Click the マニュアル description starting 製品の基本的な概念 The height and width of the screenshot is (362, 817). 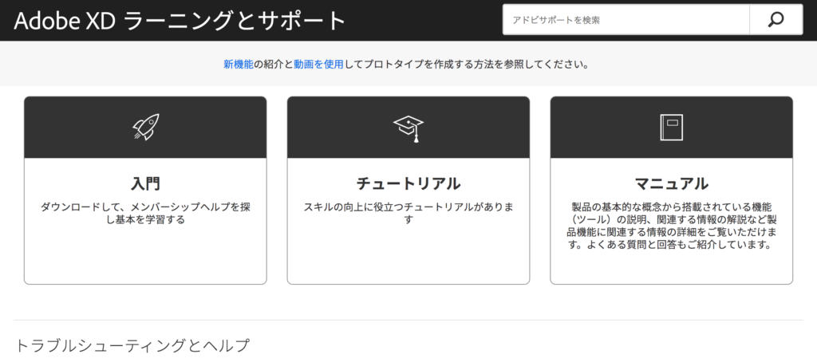[672, 226]
